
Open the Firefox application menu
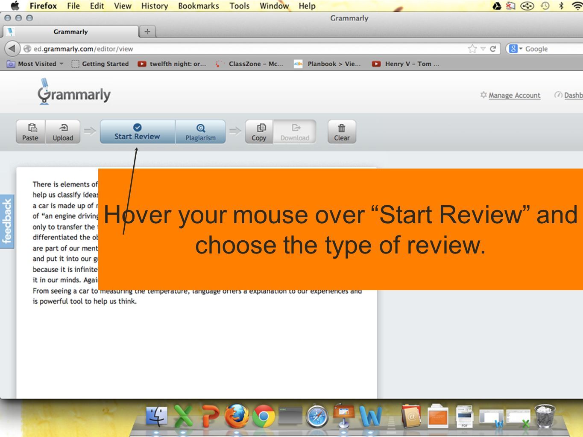[43, 6]
